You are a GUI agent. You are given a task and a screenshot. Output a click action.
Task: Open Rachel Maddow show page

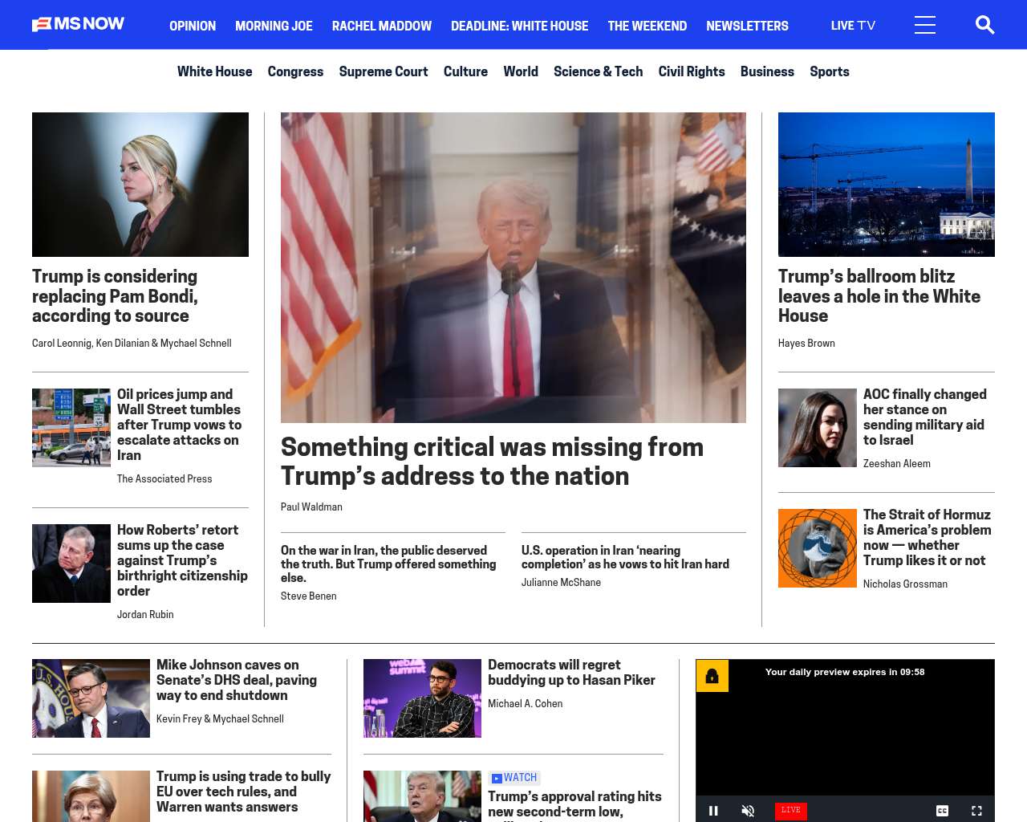382,26
